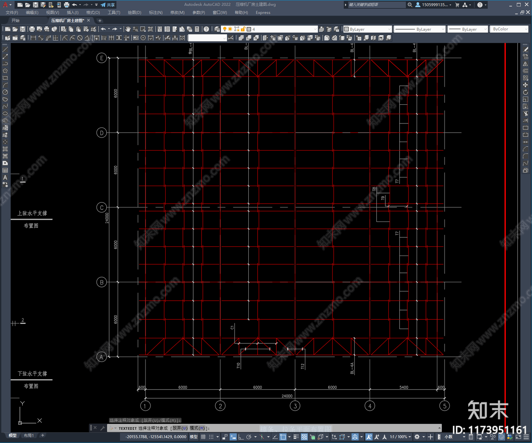This screenshot has width=532, height=443.
Task: Click the Help question mark icon
Action: (x=206, y=29)
